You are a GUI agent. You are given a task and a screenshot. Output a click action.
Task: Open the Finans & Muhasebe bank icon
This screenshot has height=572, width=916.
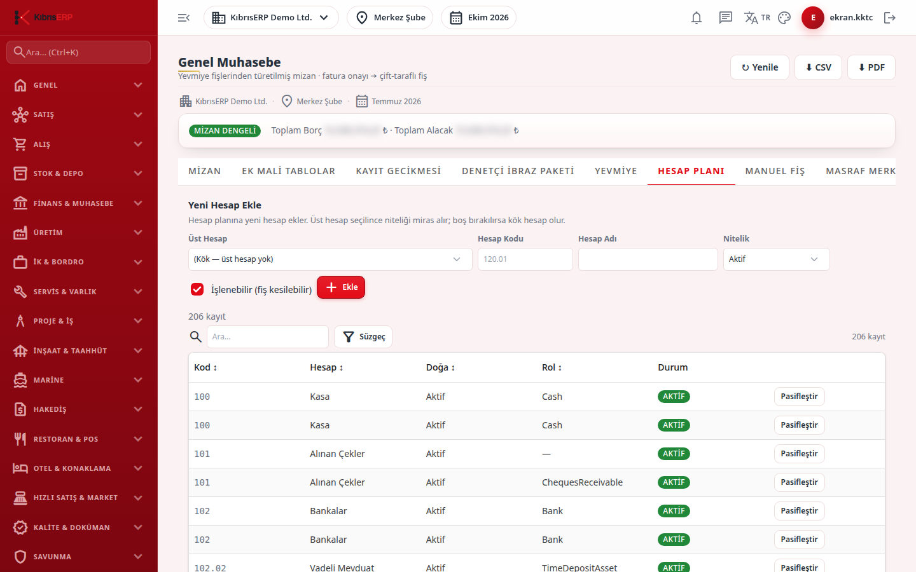tap(20, 203)
